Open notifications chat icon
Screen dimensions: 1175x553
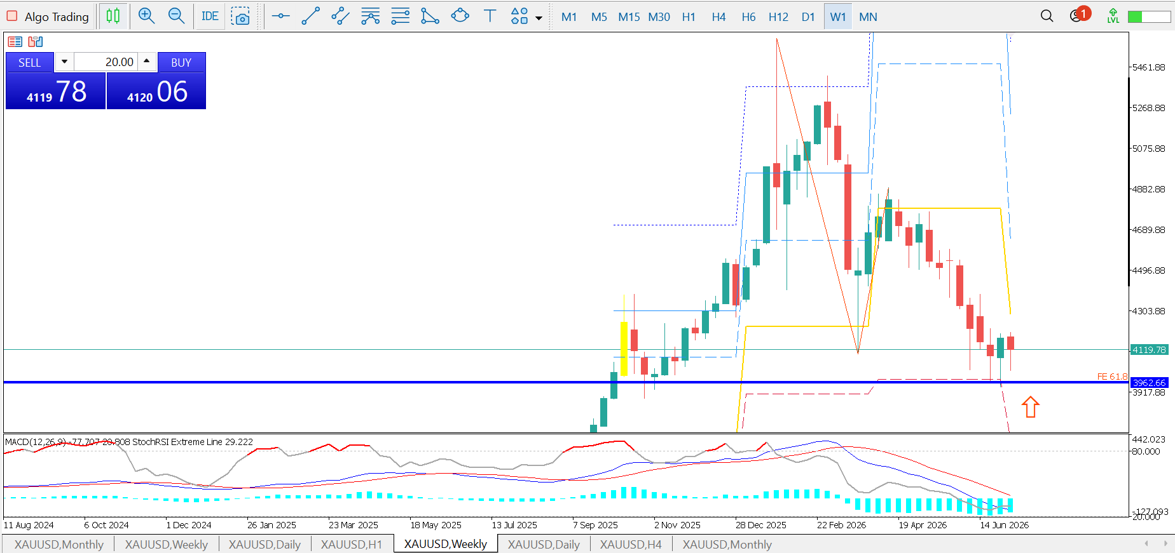point(1078,15)
